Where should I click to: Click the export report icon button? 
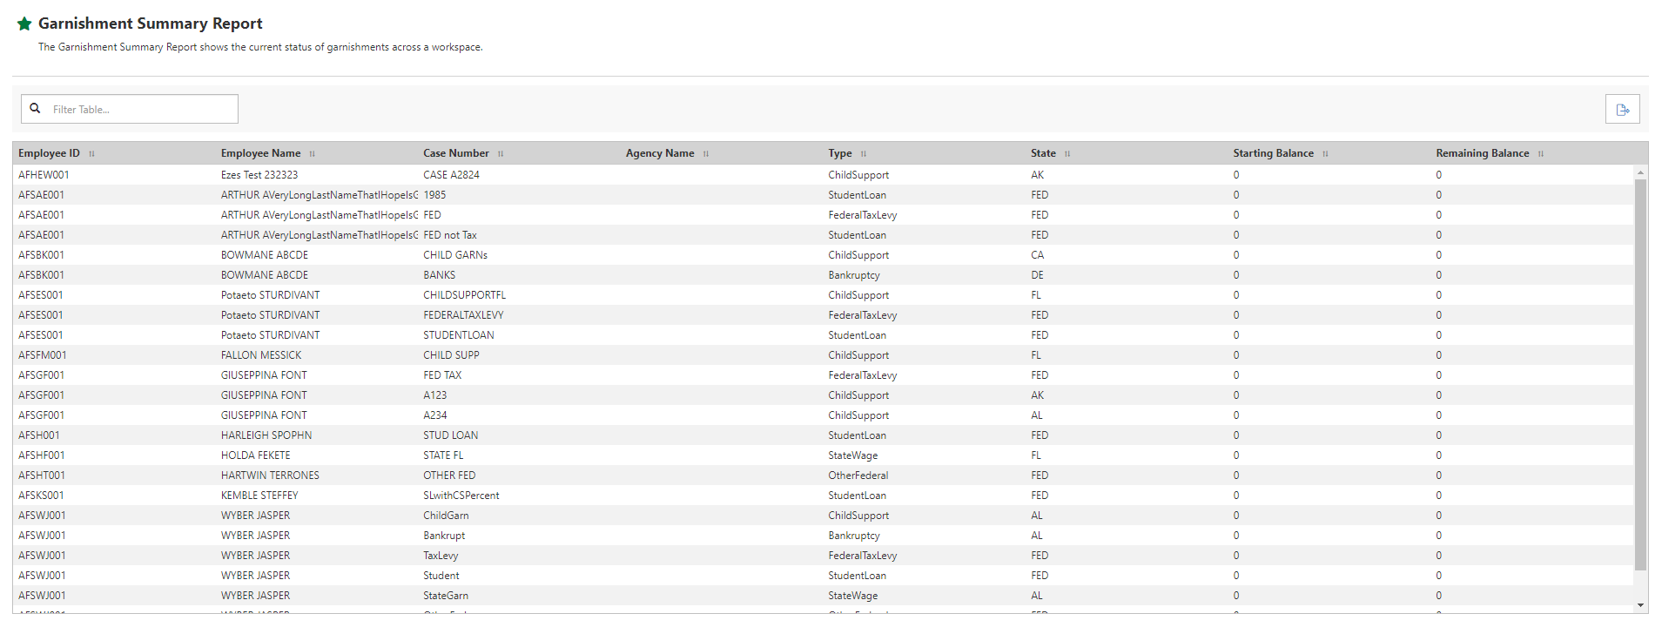point(1622,110)
